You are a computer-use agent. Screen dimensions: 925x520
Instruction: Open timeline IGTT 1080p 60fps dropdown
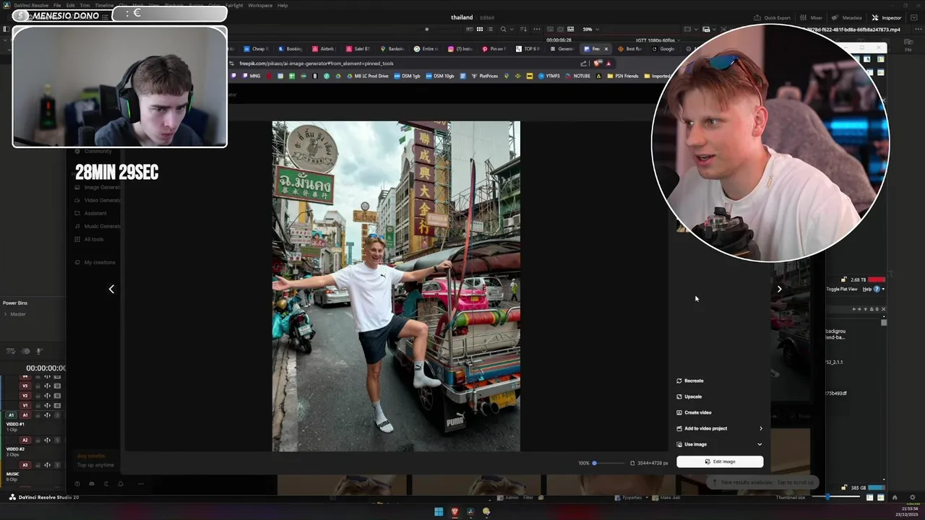tap(658, 40)
